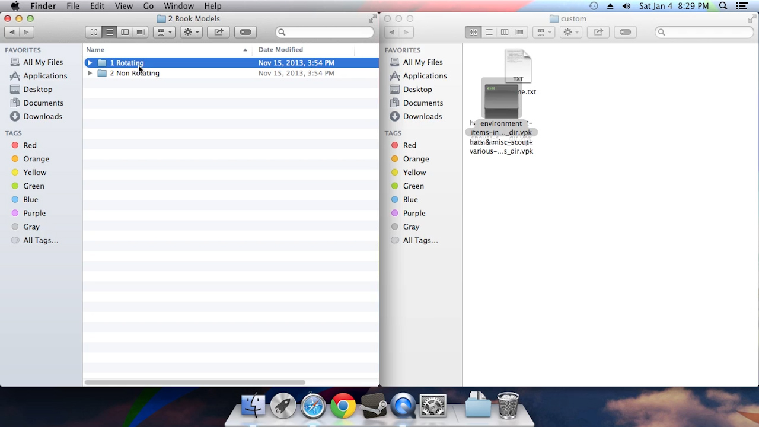Switch 2 Book Models window to Cover Flow view
This screenshot has height=427, width=759.
pyautogui.click(x=141, y=32)
